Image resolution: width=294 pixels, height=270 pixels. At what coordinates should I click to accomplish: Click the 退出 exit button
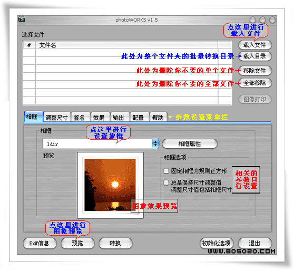(x=255, y=243)
